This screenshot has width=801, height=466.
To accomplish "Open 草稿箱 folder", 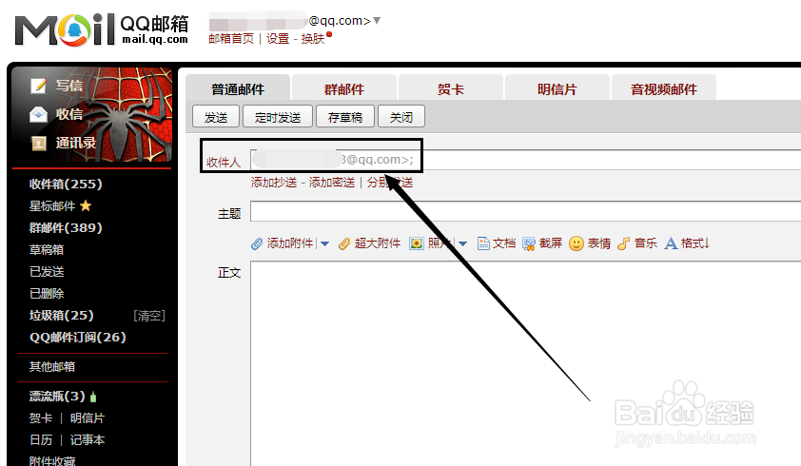I will point(47,250).
